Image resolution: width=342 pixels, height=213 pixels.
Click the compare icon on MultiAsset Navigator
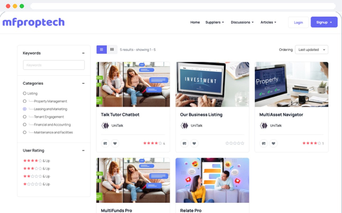(264, 143)
